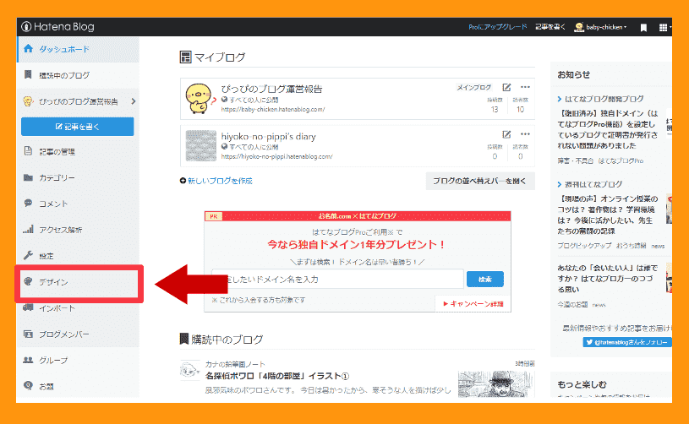Open デザイン in the sidebar

point(79,282)
